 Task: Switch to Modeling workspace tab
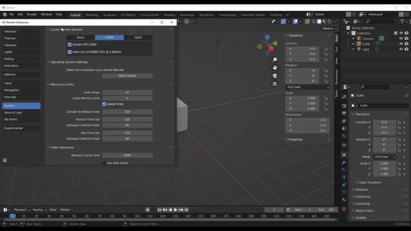point(92,15)
